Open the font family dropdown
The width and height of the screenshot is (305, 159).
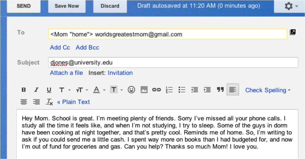coord(63,90)
